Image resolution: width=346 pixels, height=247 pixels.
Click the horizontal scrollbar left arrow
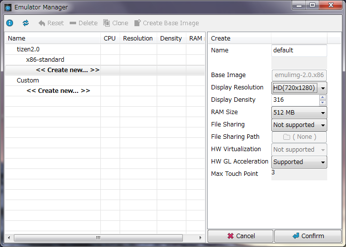click(x=9, y=238)
